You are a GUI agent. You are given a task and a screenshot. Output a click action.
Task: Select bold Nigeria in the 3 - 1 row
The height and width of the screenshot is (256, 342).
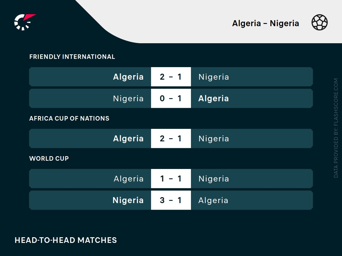coord(128,200)
